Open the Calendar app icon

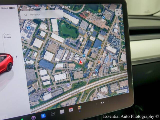click(71, 109)
